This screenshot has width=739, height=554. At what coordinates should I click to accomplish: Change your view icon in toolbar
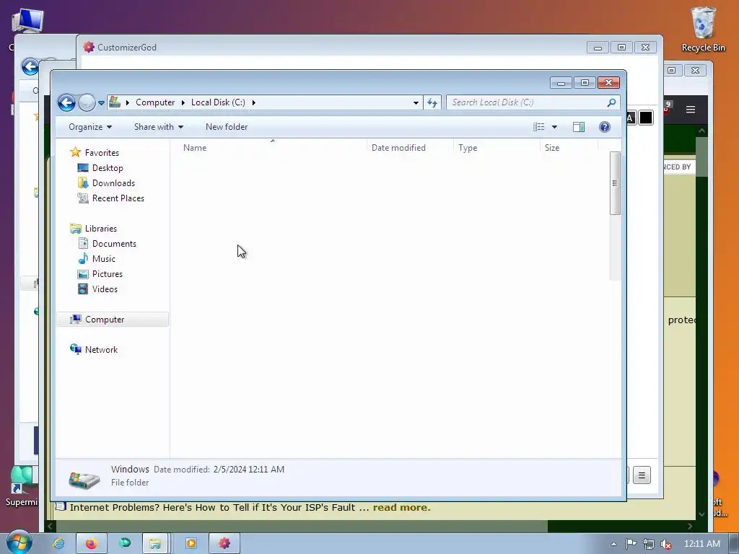click(x=538, y=127)
